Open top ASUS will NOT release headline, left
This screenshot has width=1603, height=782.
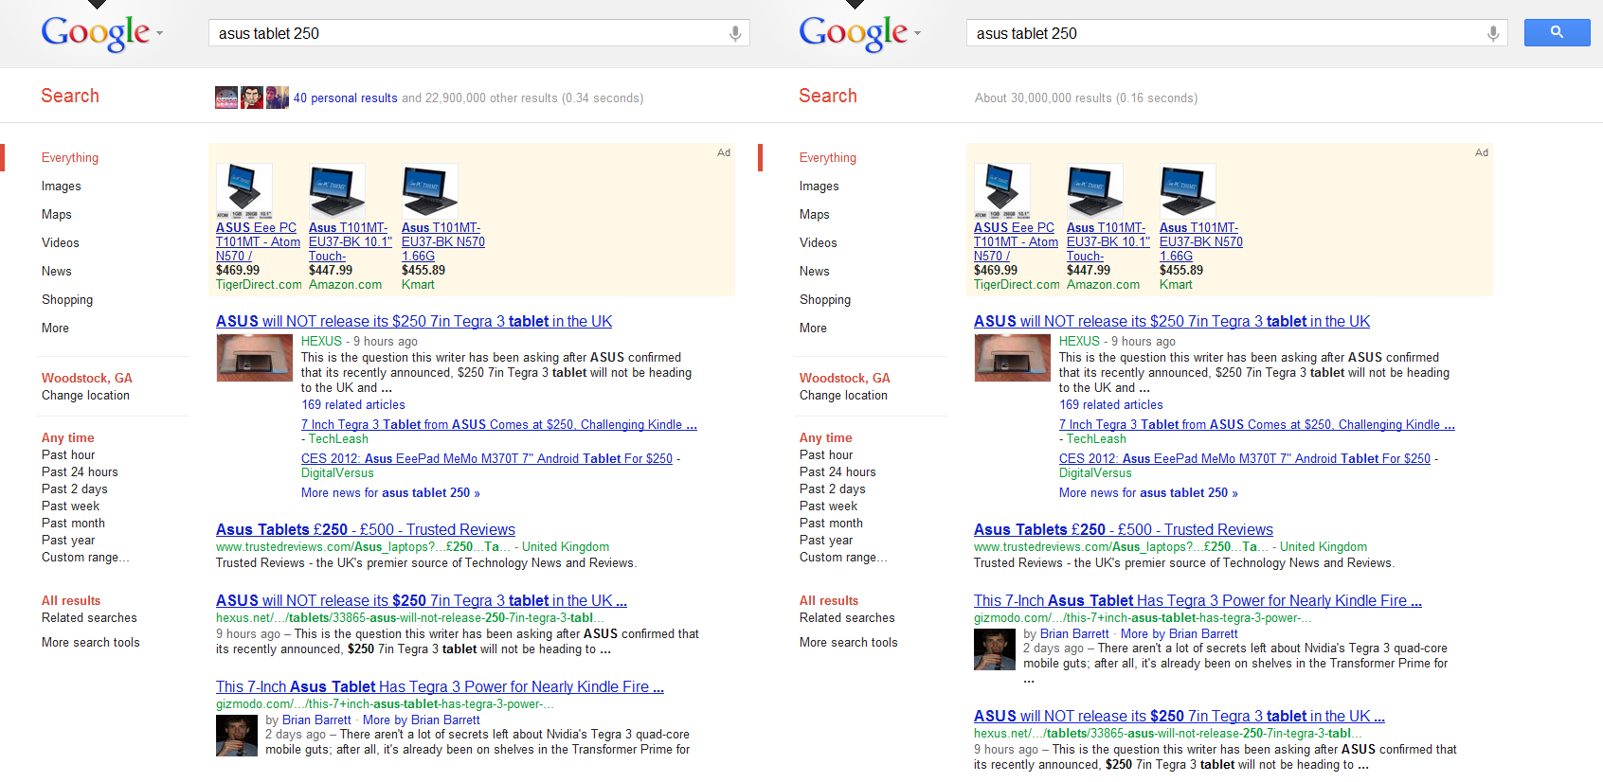coord(414,322)
